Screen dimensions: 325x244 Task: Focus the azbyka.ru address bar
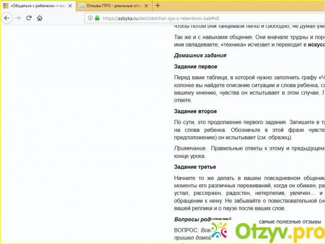click(200, 18)
